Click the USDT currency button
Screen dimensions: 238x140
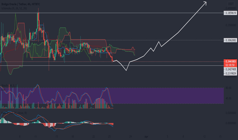[x=231, y=4]
